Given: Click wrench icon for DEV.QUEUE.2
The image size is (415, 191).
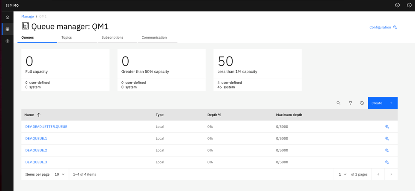Looking at the screenshot, I should [387, 151].
